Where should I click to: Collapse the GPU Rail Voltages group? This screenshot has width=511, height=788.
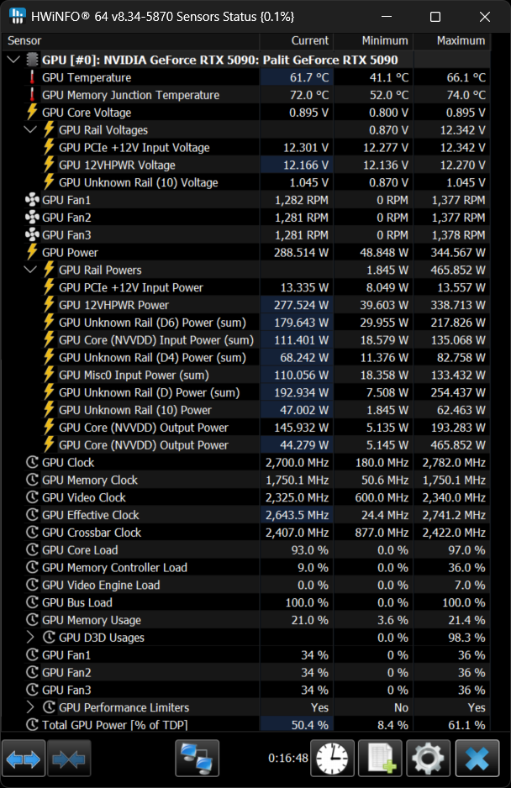(x=31, y=129)
